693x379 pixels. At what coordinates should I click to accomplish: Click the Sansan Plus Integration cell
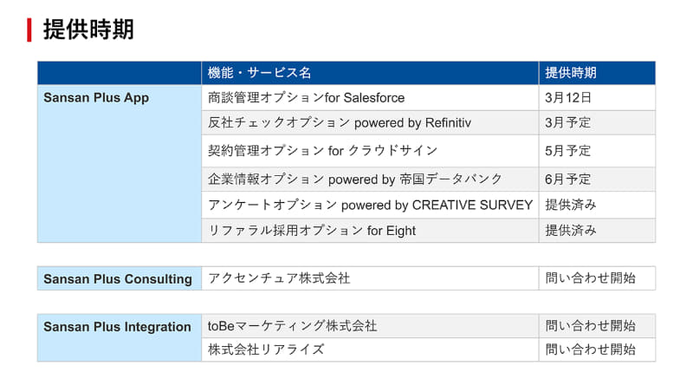[x=117, y=326]
